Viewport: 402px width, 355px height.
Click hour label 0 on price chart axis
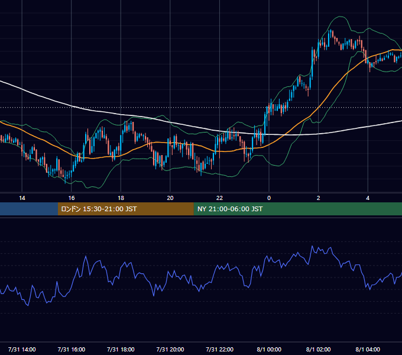pos(269,198)
